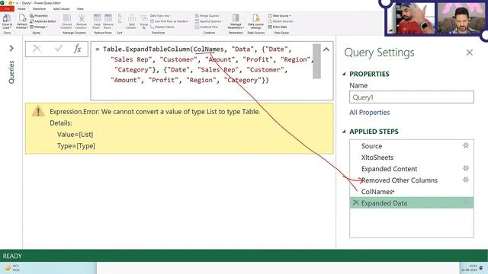Open query Properties in the ribbon
This screenshot has width=488, height=274.
pos(39,15)
